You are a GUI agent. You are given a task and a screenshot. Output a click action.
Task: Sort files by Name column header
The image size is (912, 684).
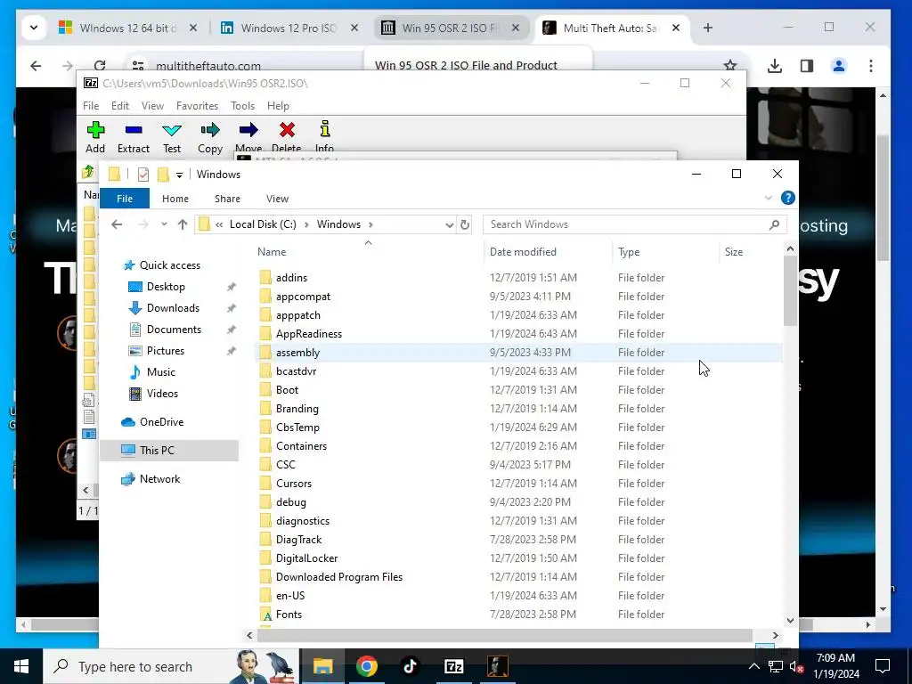click(x=272, y=252)
